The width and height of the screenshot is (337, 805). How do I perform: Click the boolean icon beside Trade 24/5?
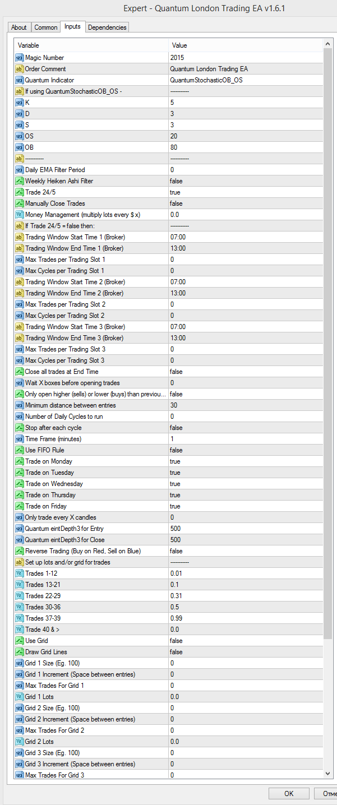coord(19,192)
